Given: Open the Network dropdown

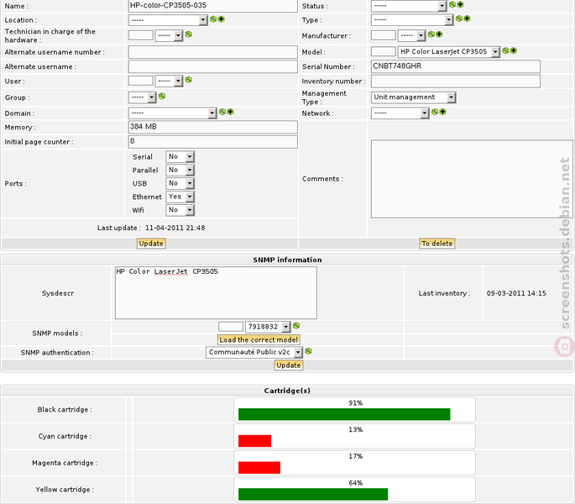Looking at the screenshot, I should (400, 113).
